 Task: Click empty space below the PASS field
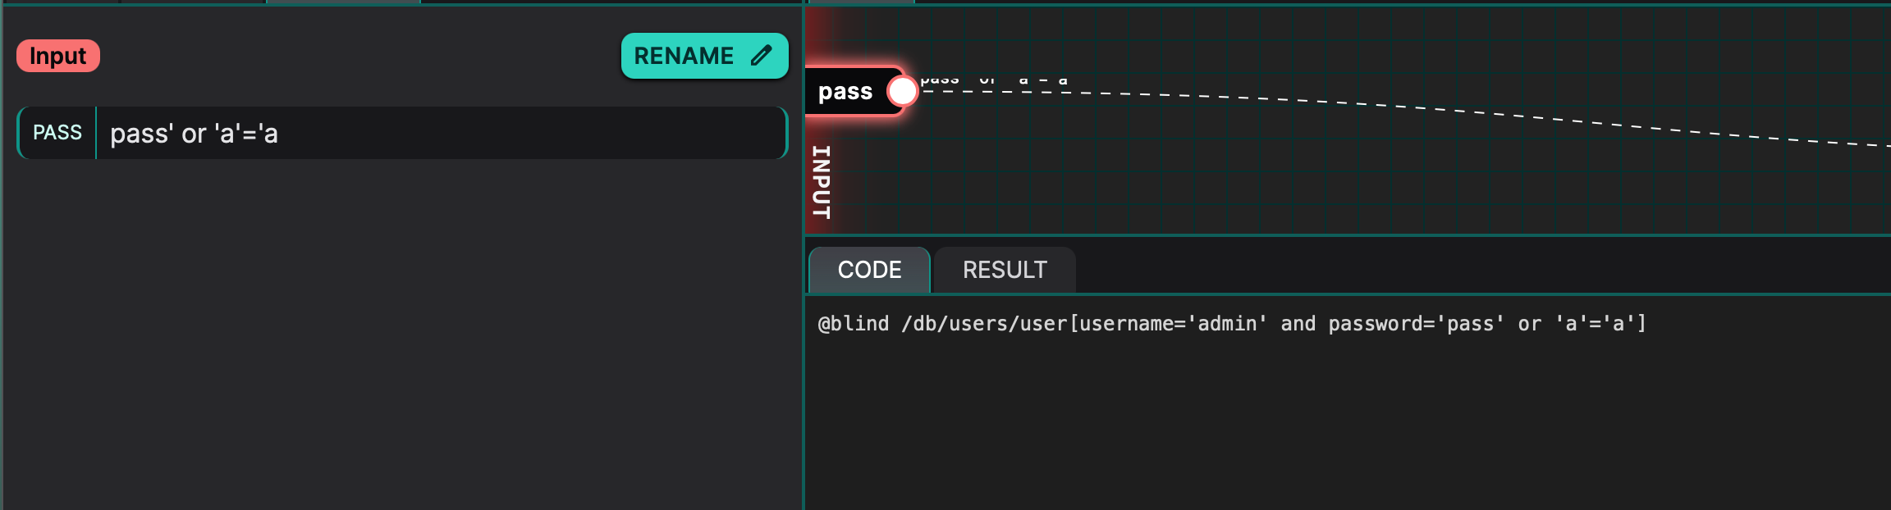tap(402, 328)
